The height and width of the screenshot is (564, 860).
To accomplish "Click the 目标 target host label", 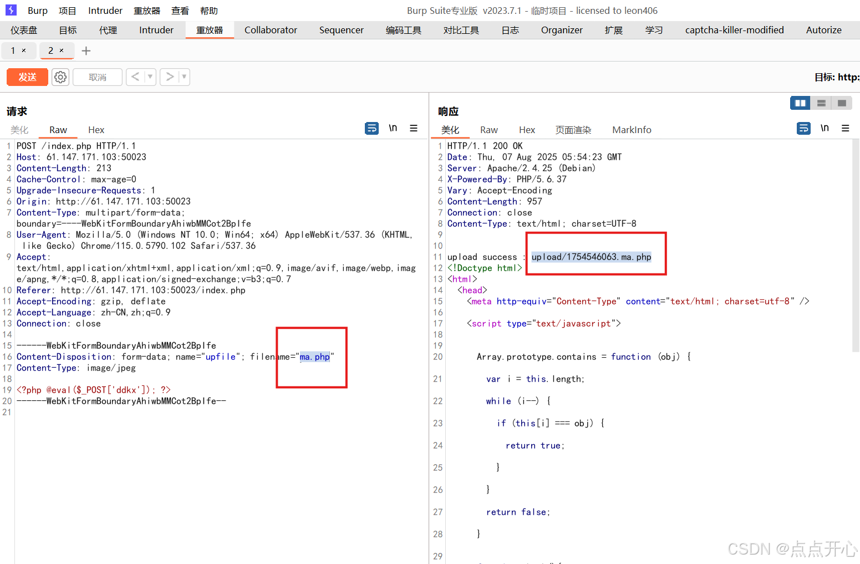I will pyautogui.click(x=837, y=77).
